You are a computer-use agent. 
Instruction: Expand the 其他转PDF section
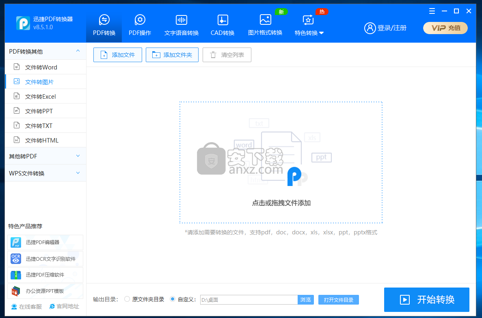45,156
